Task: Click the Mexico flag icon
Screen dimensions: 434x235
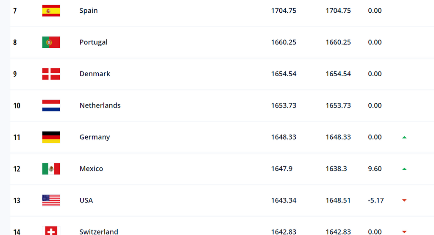Action: click(x=51, y=169)
